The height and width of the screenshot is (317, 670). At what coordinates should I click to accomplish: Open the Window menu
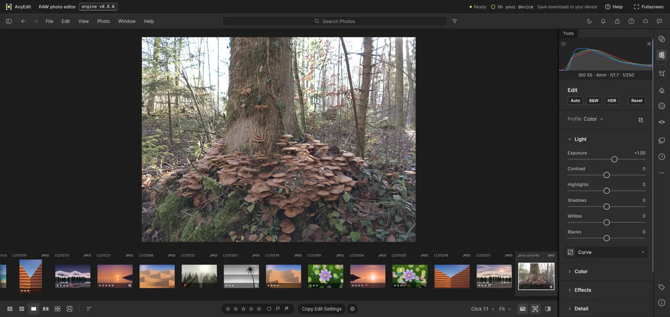pyautogui.click(x=127, y=21)
